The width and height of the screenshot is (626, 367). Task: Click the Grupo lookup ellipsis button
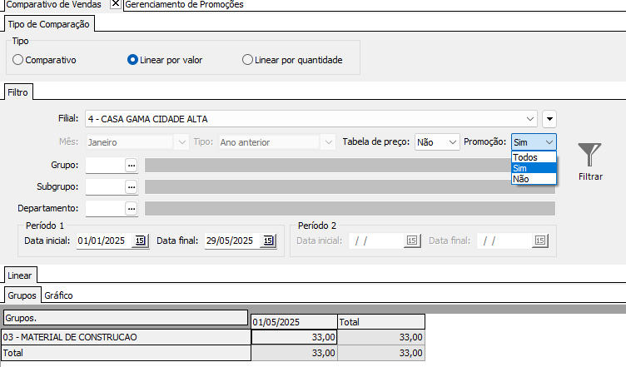coord(131,165)
